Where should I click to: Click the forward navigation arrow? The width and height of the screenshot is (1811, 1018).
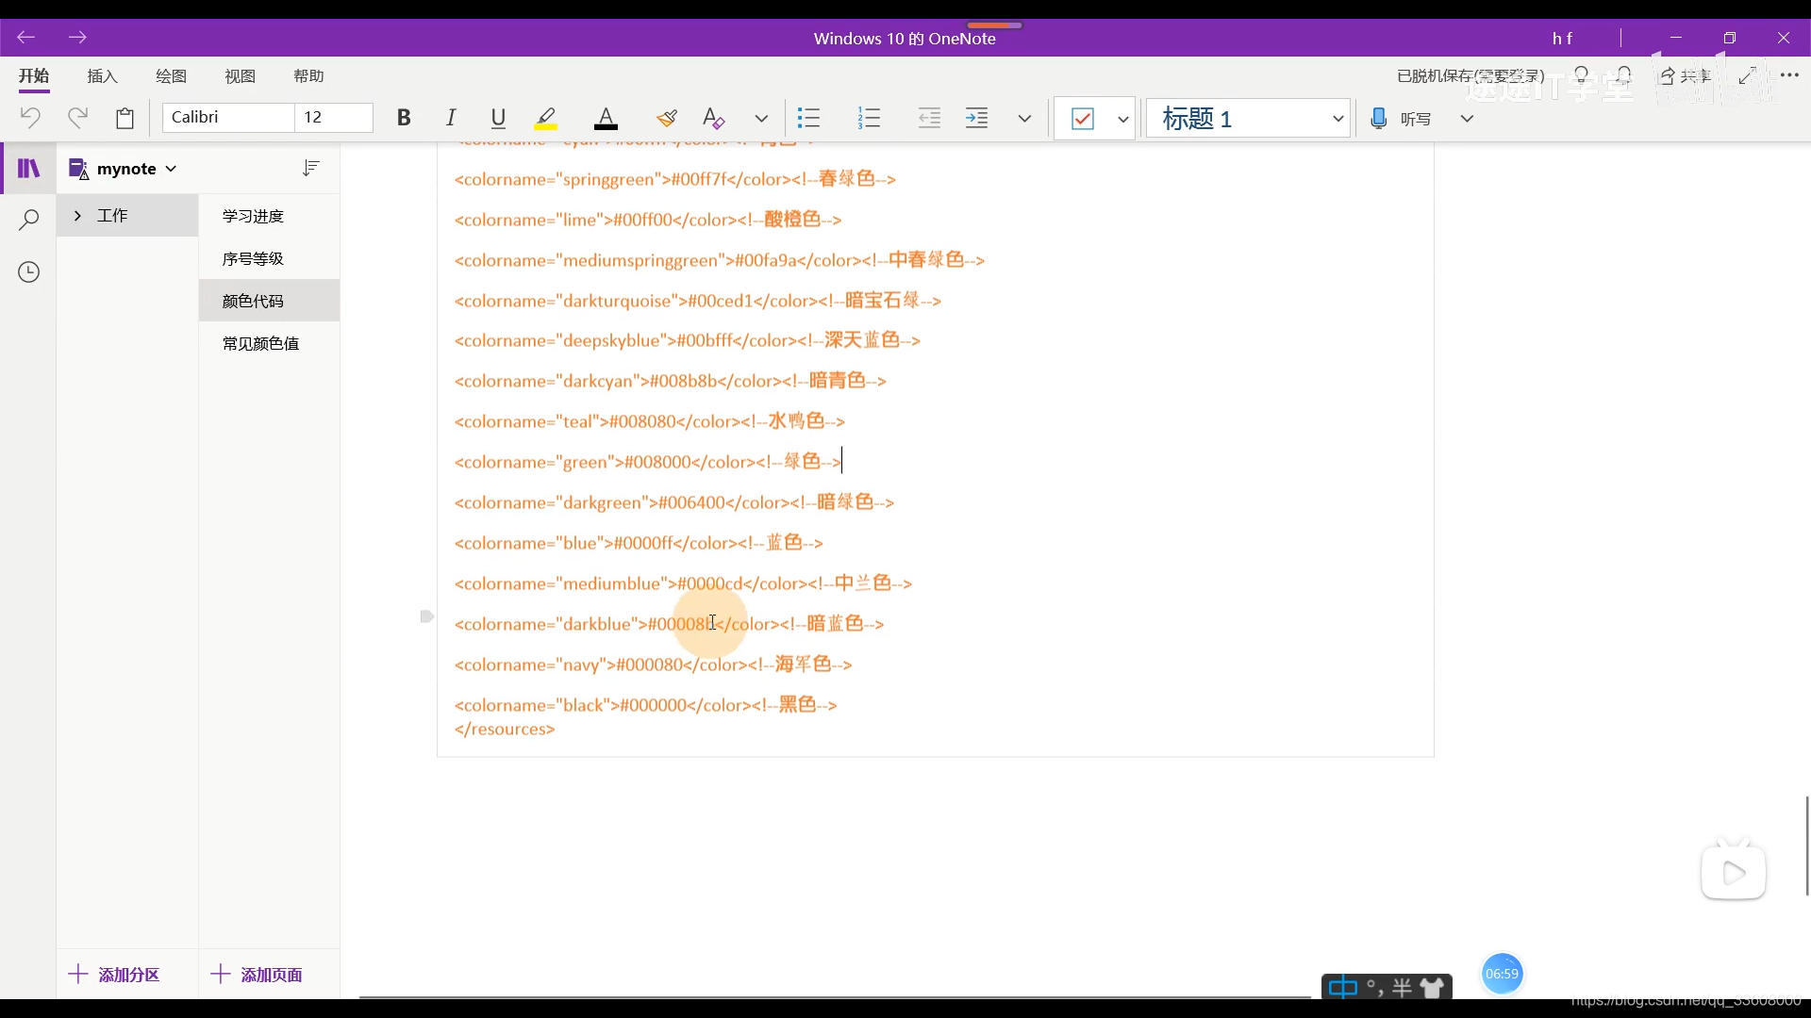coord(77,38)
